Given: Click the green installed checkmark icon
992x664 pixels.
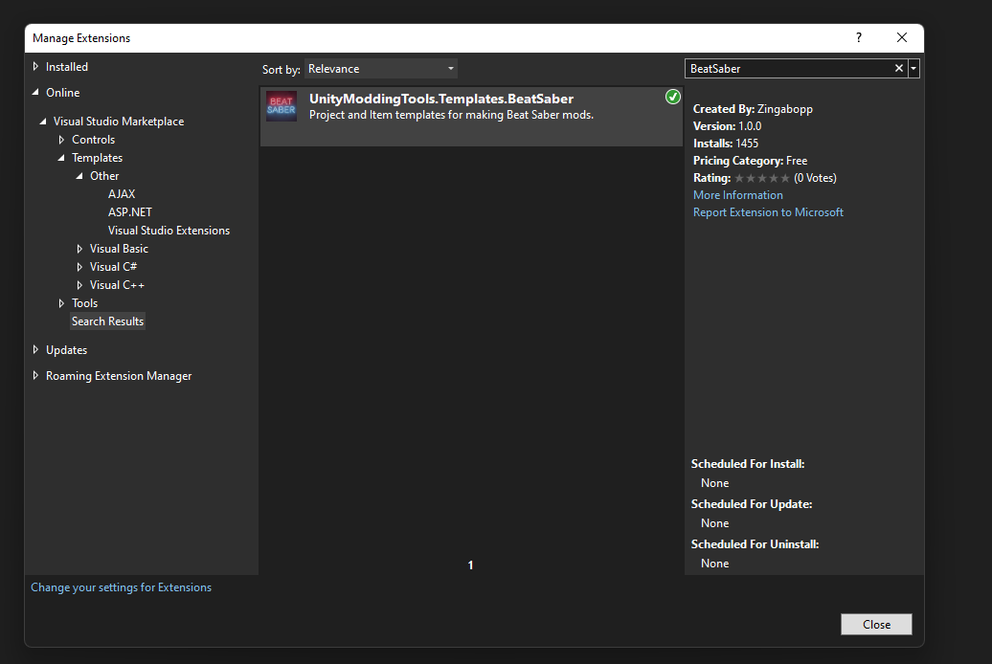Looking at the screenshot, I should pos(673,97).
